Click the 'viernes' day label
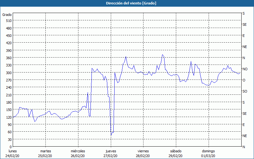Viewport: 254px width, 159px height. coord(143,151)
